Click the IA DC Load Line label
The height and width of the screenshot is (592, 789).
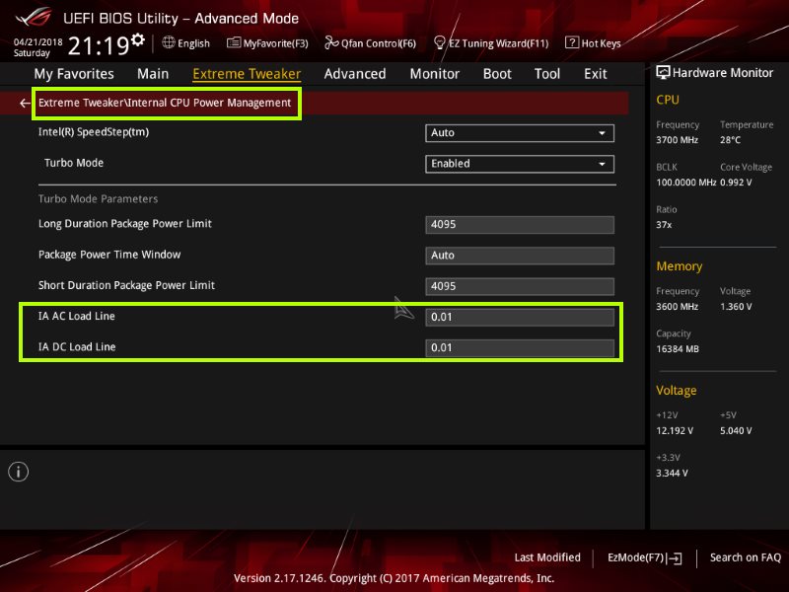click(x=77, y=347)
